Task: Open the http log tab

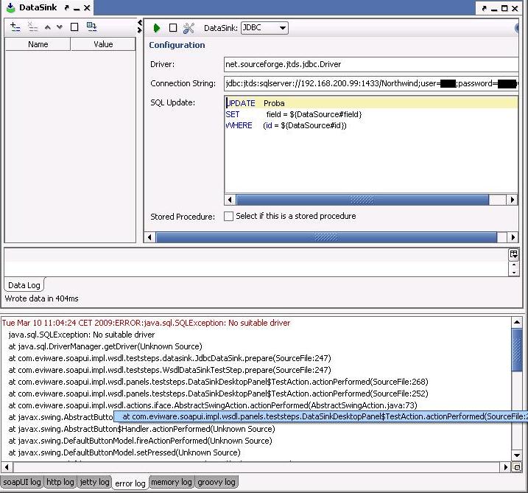Action: (60, 482)
